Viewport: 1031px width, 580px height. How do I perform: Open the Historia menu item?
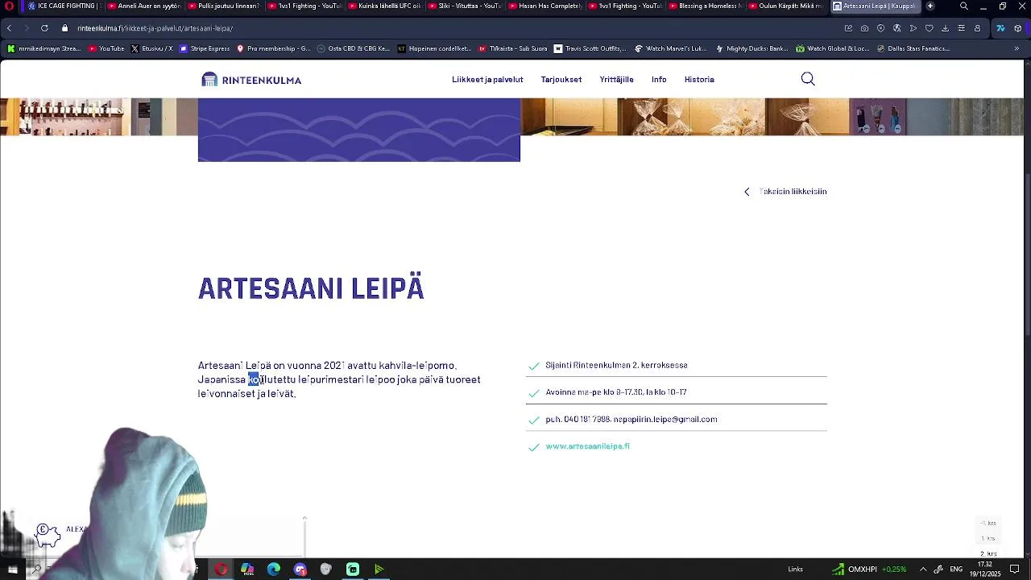pos(699,80)
